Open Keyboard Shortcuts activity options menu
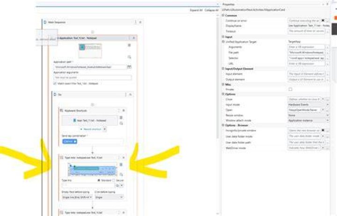Image resolution: width=337 pixels, height=216 pixels. [118, 110]
